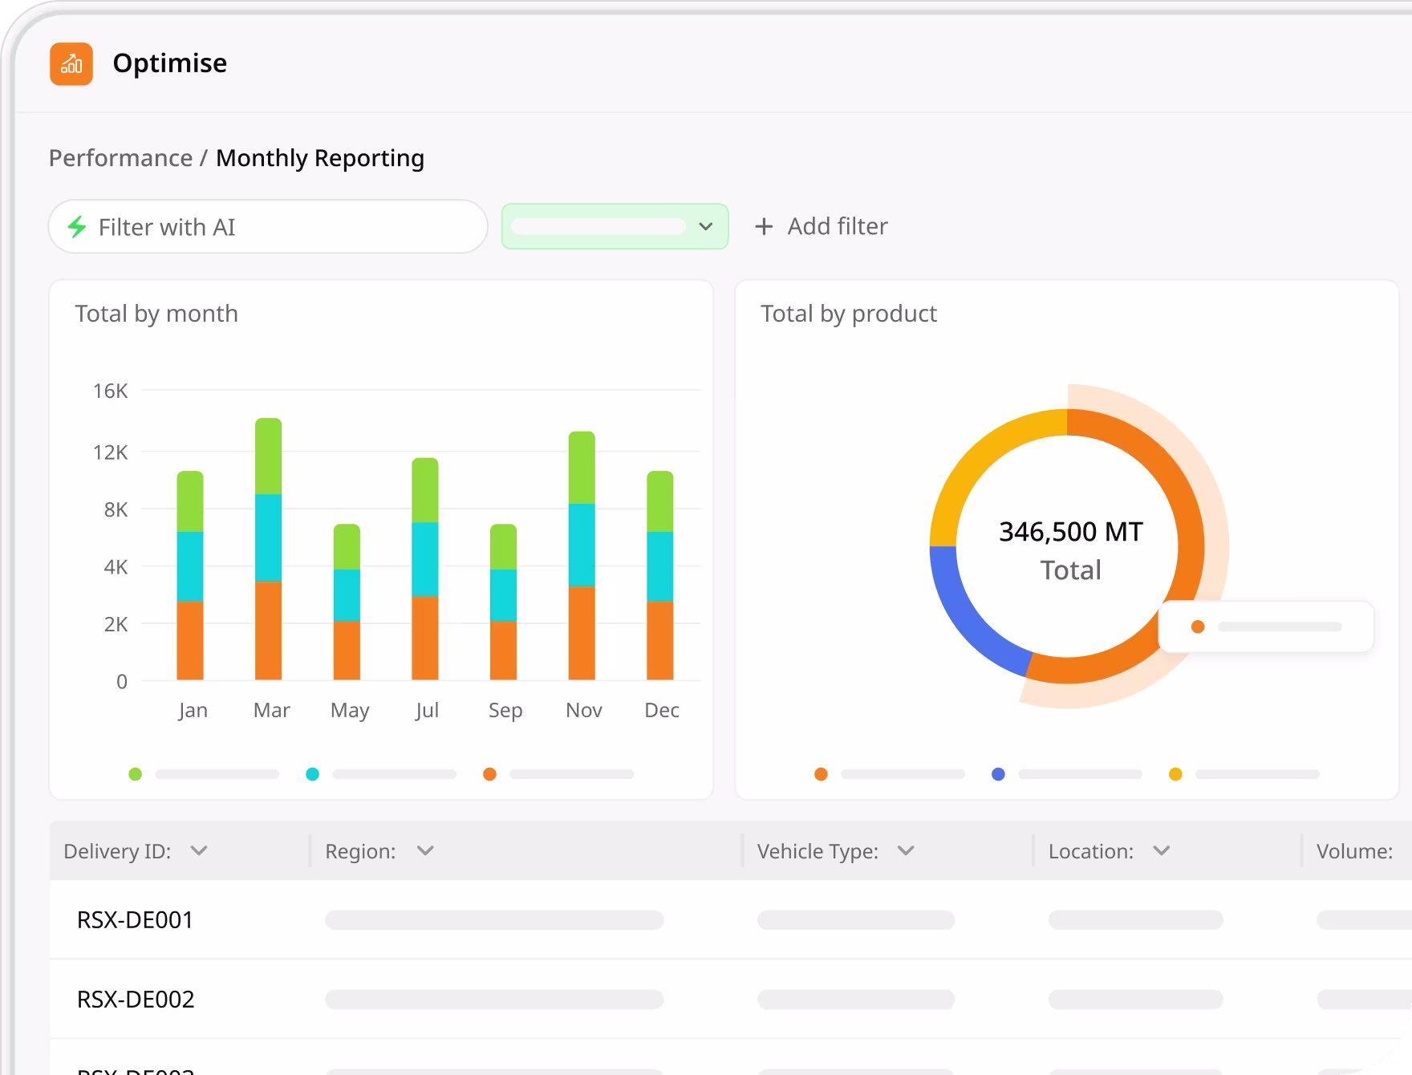
Task: Click the plus icon beside Add filter
Action: pyautogui.click(x=764, y=227)
